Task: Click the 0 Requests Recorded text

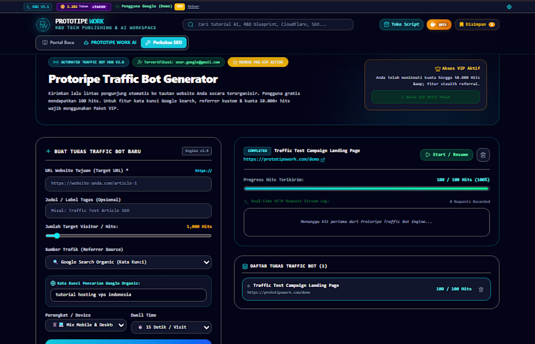Action: [470, 201]
